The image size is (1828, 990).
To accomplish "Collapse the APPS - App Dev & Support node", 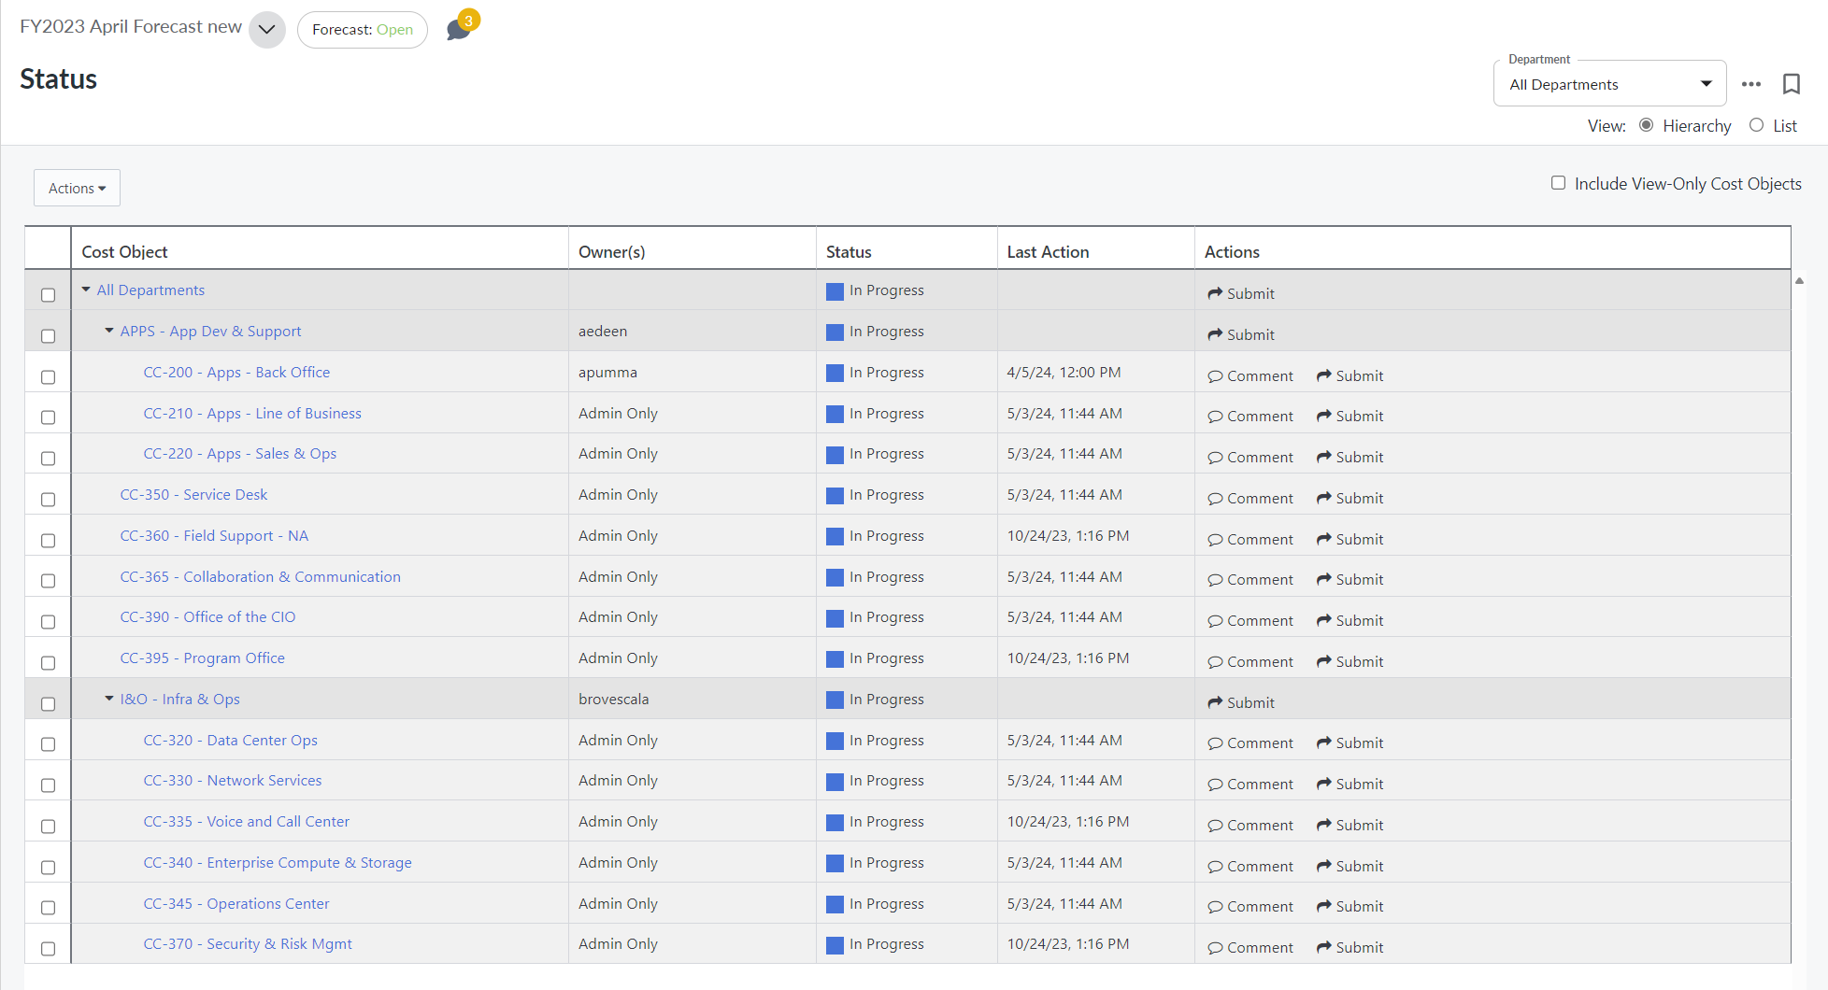I will pos(109,331).
